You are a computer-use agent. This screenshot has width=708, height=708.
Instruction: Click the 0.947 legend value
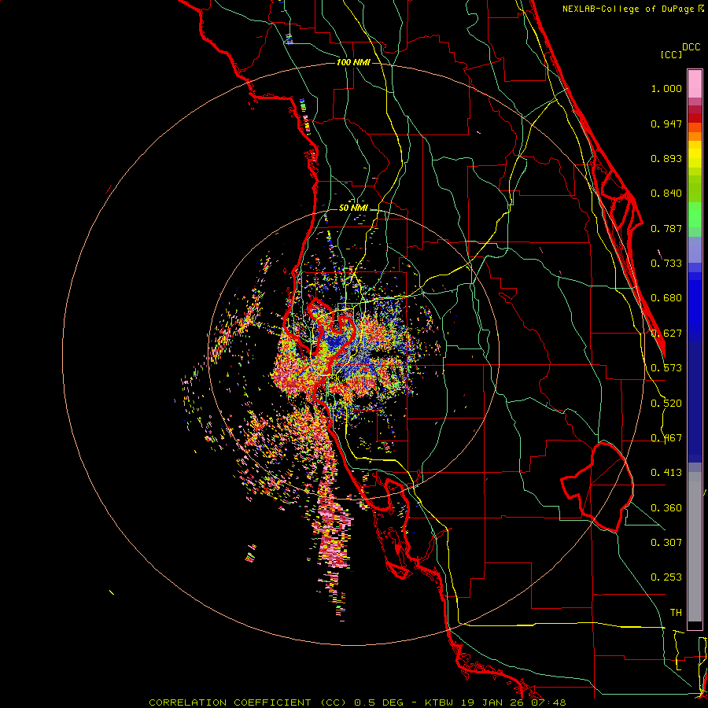[x=666, y=124]
